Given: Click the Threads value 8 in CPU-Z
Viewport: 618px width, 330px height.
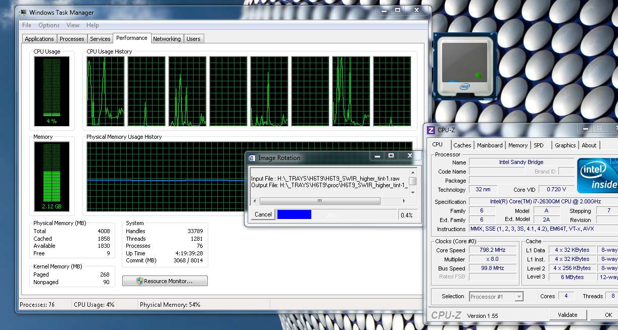Looking at the screenshot, I should click(613, 296).
